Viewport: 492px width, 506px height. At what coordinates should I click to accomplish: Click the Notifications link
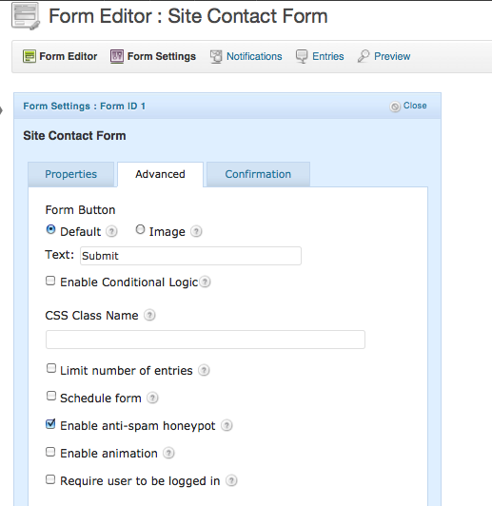[254, 56]
